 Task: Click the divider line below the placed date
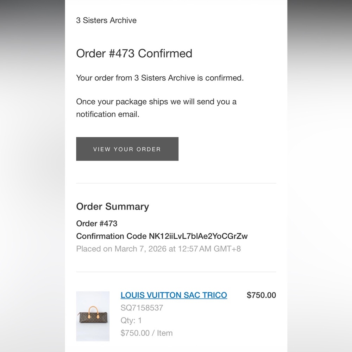click(x=176, y=272)
